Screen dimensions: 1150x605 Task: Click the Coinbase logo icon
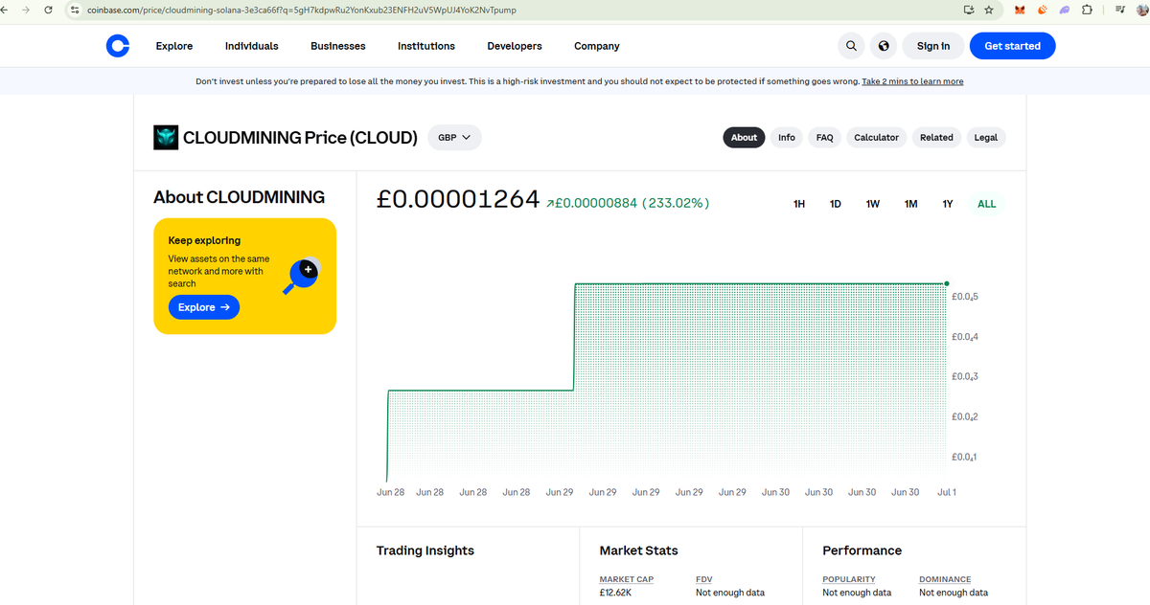[x=117, y=46]
